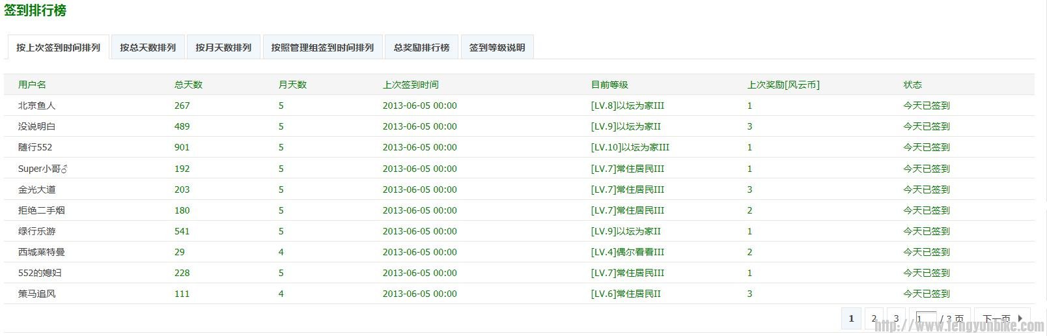
Task: Click the page number input box
Action: 925,318
